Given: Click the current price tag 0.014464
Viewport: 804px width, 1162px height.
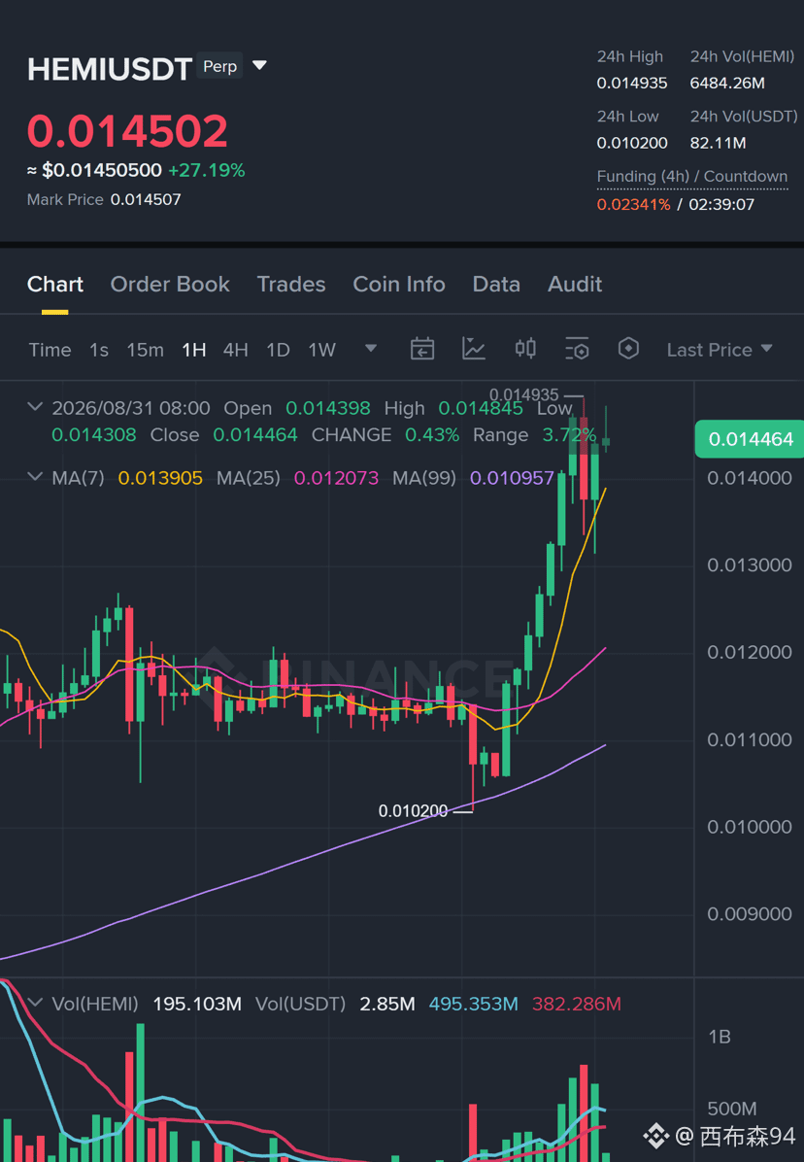Looking at the screenshot, I should 750,439.
